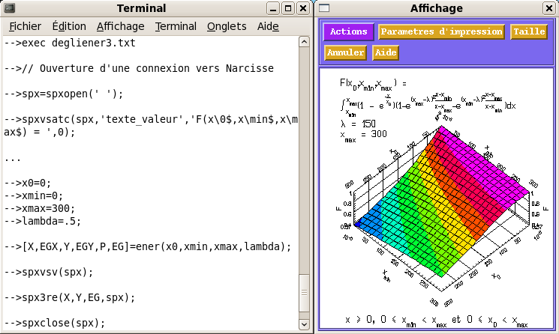Close the Terminal window
The height and width of the screenshot is (334, 559).
(302, 8)
